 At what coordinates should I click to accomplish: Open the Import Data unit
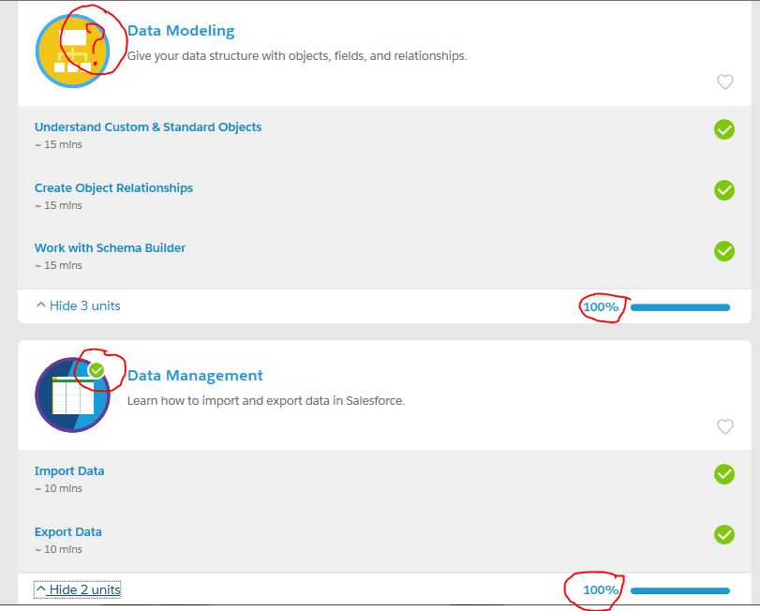69,470
